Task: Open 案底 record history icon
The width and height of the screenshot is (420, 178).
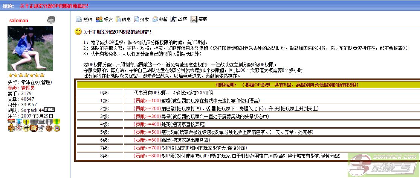Action: pos(199,19)
